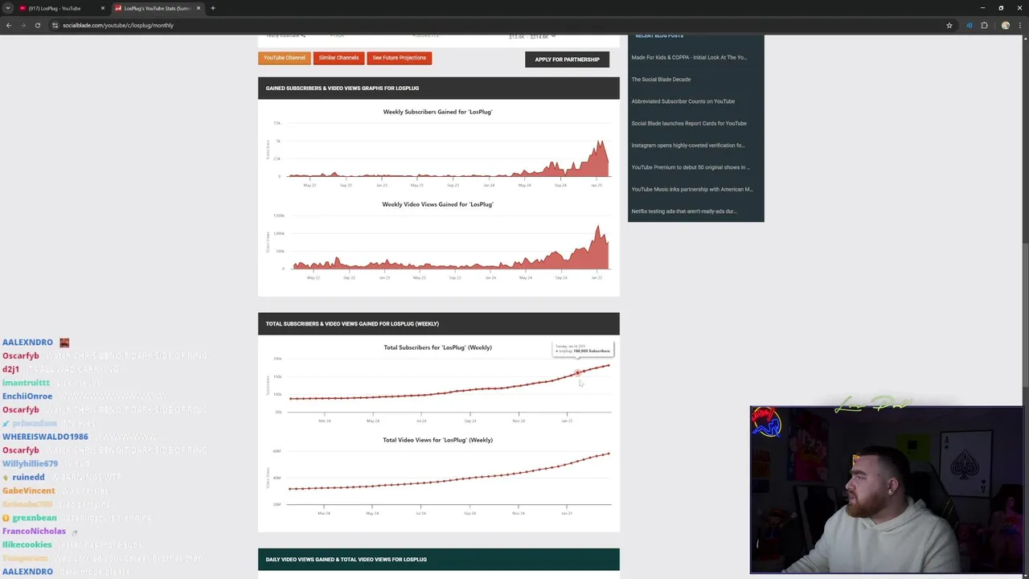Click the peak of Weekly Subscribers Gained area chart
This screenshot has height=579, width=1029.
tap(599, 142)
